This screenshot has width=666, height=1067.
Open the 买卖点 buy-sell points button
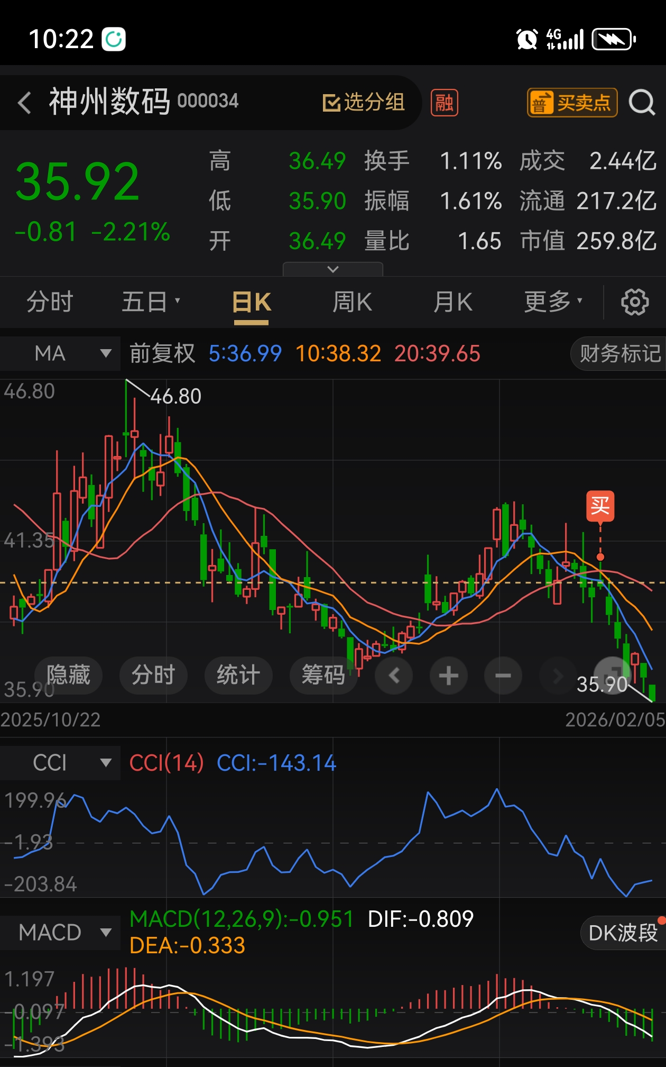coord(572,103)
